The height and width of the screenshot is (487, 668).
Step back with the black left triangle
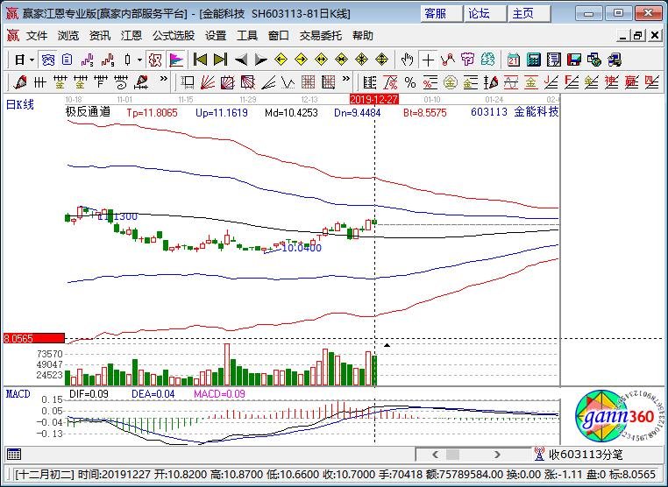(x=241, y=60)
